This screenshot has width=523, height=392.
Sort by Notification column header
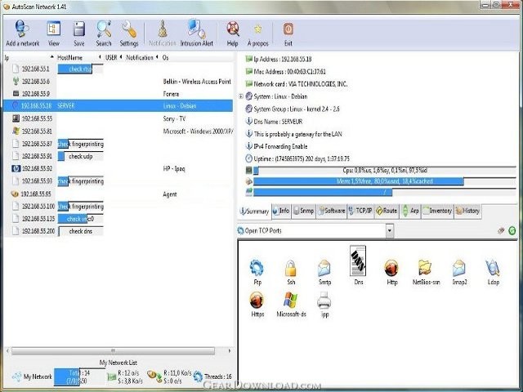pyautogui.click(x=142, y=58)
